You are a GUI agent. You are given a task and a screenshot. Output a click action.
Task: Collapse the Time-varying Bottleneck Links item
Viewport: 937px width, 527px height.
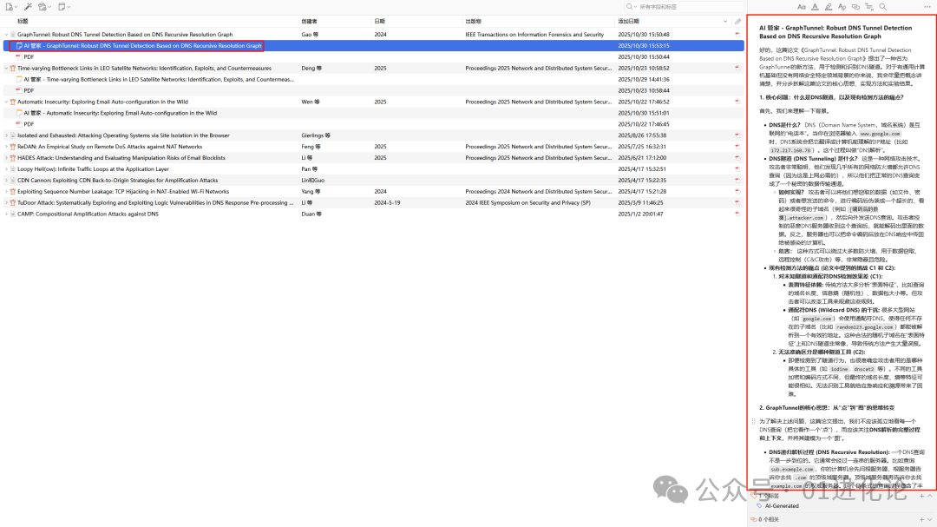click(7, 69)
